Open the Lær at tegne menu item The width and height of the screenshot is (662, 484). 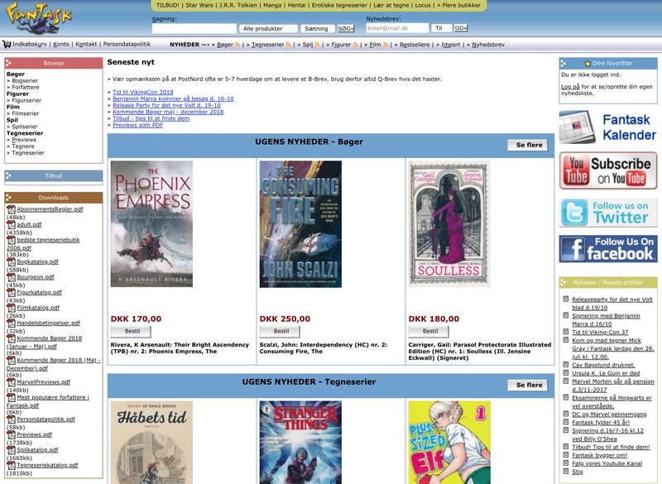[x=391, y=5]
